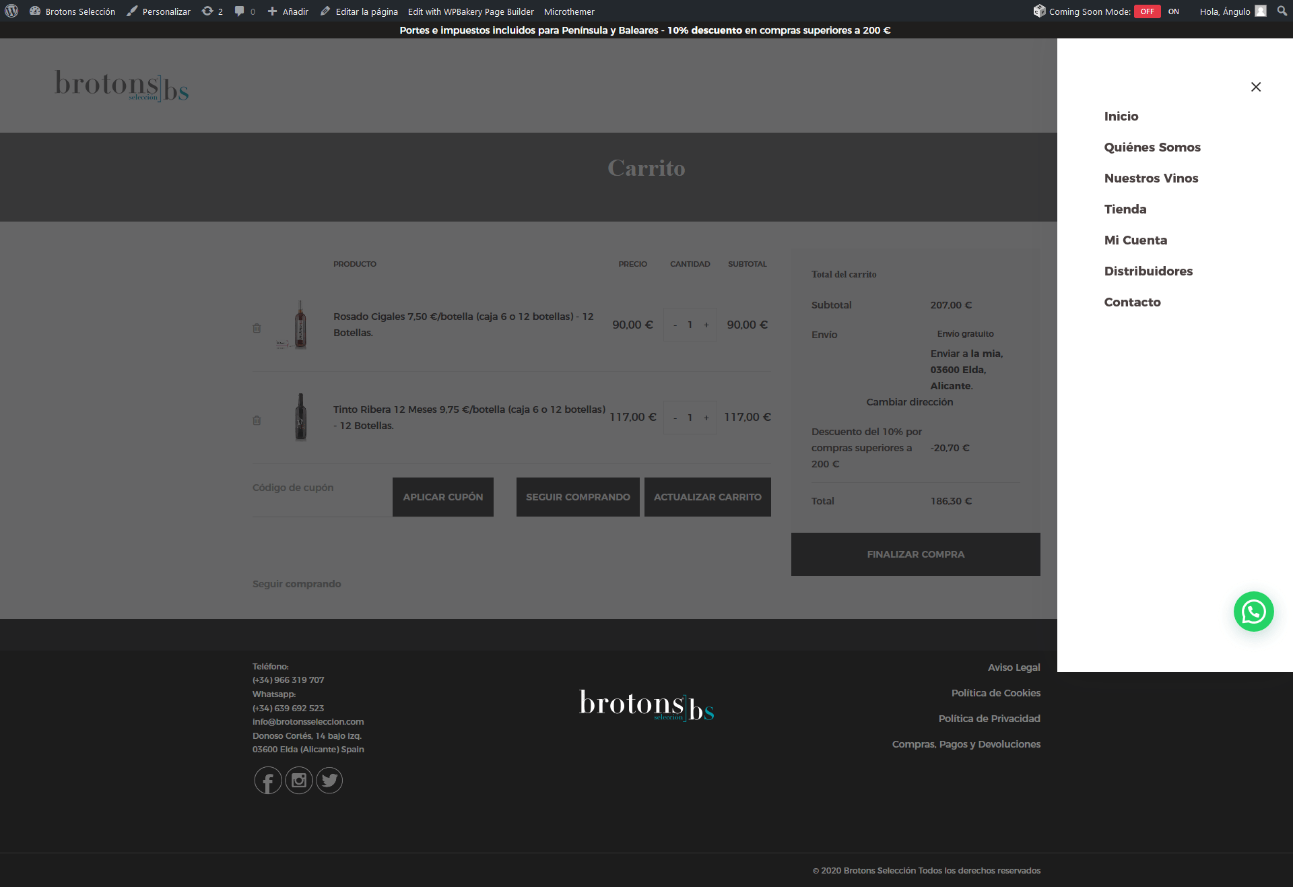
Task: Click the cart Total value 186,30 €
Action: [951, 501]
